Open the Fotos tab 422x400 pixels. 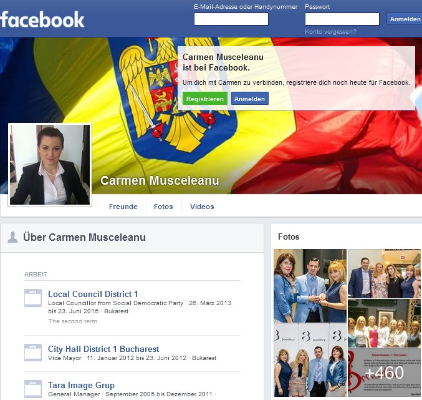[163, 207]
